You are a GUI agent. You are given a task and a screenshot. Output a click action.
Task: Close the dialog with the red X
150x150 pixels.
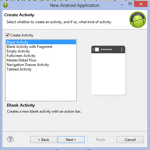point(141,4)
